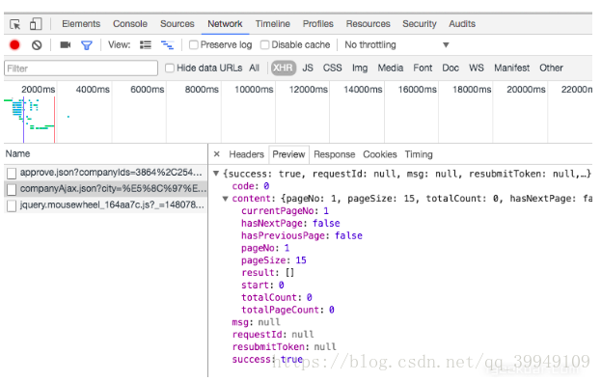Filter requests by Doc

coord(451,68)
